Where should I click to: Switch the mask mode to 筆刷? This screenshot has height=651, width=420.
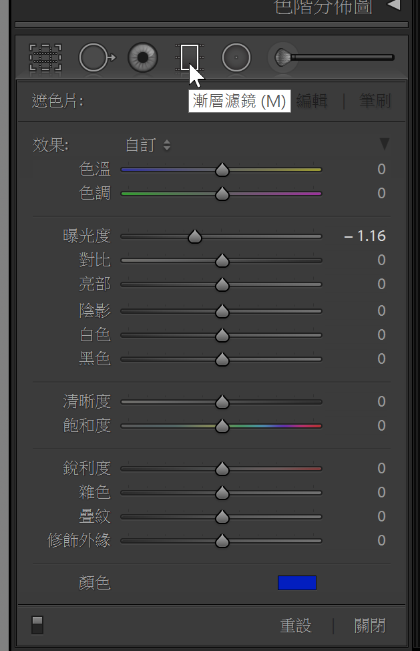[375, 101]
